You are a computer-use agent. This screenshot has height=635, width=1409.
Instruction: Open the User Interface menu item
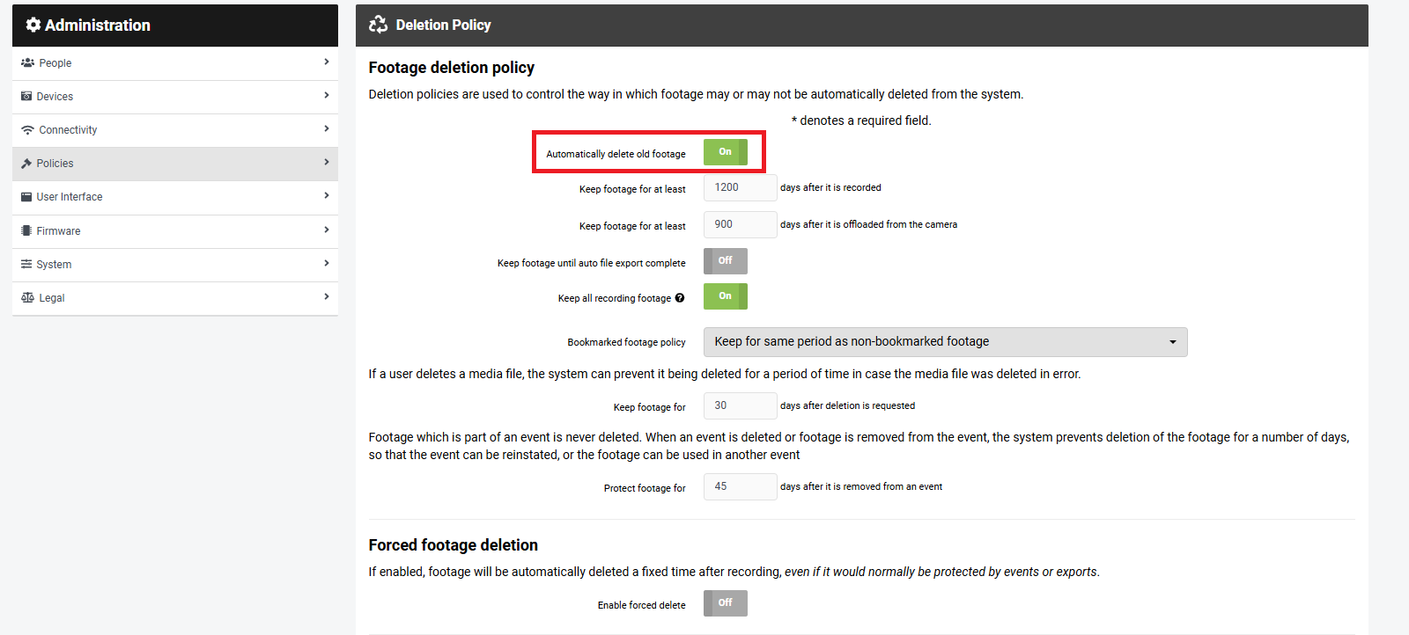click(x=175, y=197)
